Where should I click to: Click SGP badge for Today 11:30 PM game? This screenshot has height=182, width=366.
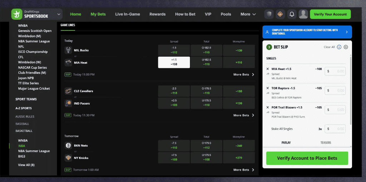(68, 115)
